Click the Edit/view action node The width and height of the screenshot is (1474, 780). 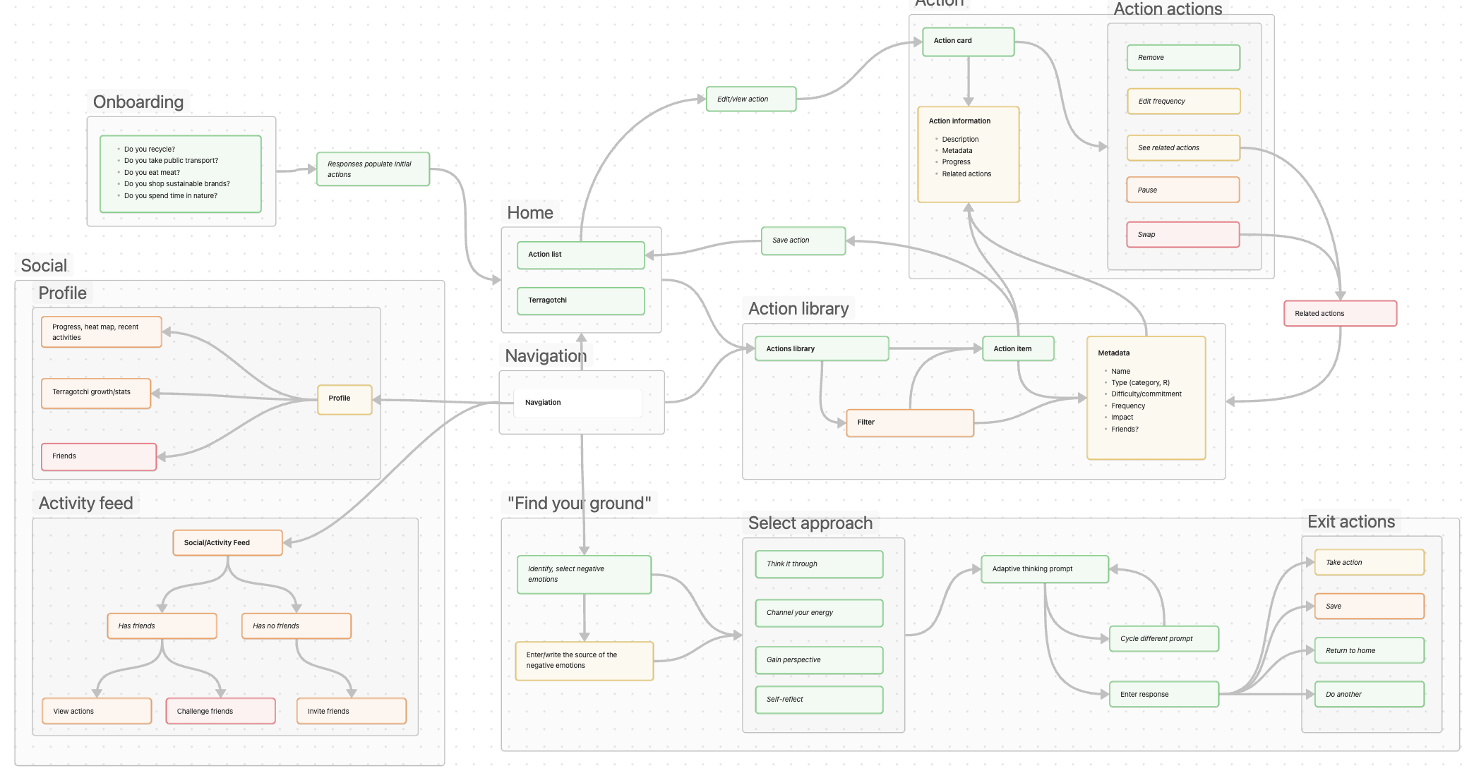point(751,99)
